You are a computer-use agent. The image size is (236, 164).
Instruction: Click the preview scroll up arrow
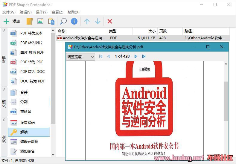coord(226,64)
